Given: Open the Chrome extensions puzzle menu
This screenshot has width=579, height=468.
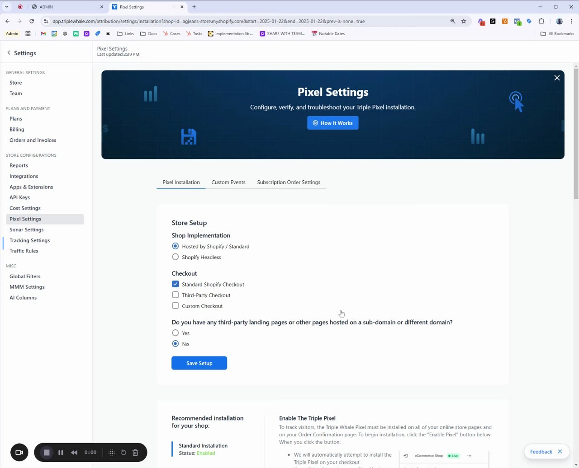Looking at the screenshot, I should (x=541, y=21).
